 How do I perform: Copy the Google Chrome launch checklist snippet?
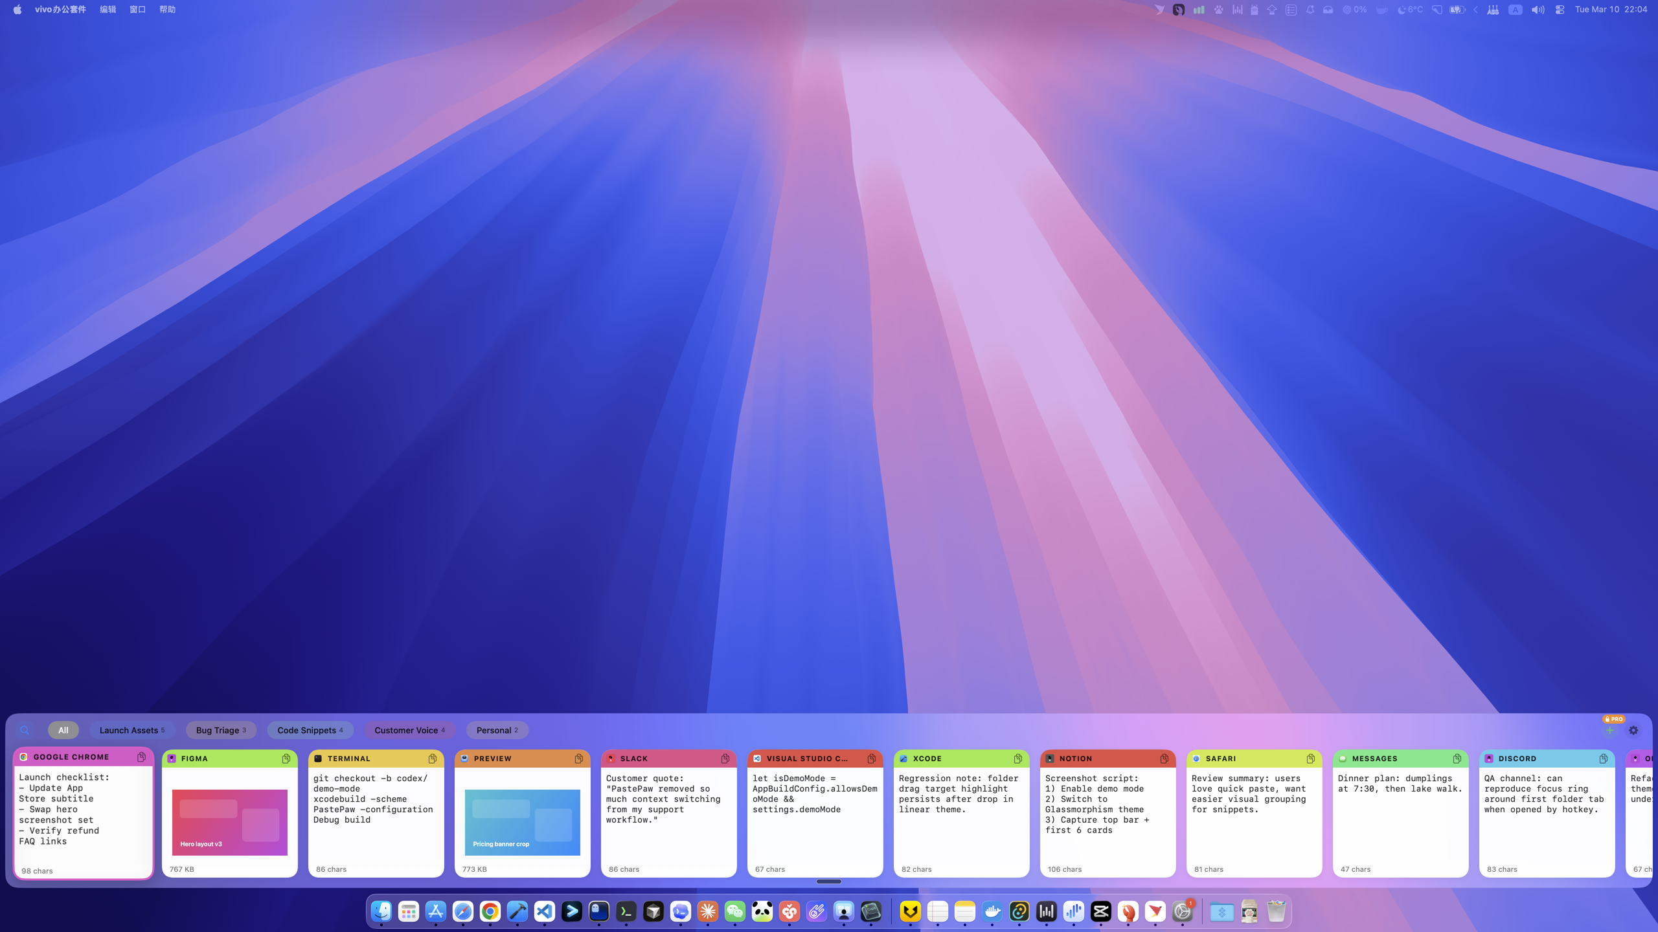click(141, 757)
